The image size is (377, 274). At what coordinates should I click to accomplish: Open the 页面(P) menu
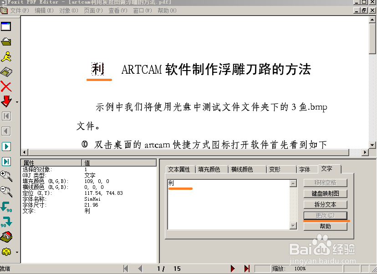click(93, 10)
